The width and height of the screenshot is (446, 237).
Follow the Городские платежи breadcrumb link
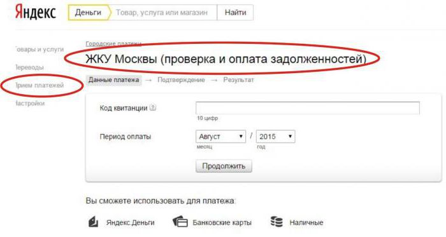[x=113, y=43]
